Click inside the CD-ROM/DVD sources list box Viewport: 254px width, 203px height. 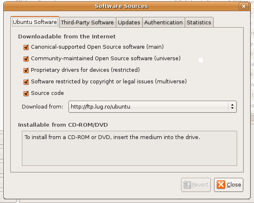(129, 149)
